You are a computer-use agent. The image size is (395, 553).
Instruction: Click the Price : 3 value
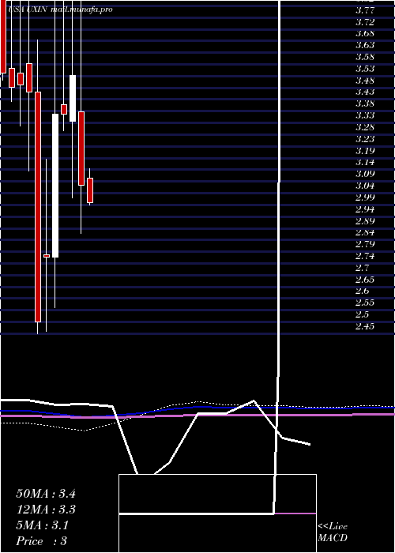pos(42,541)
